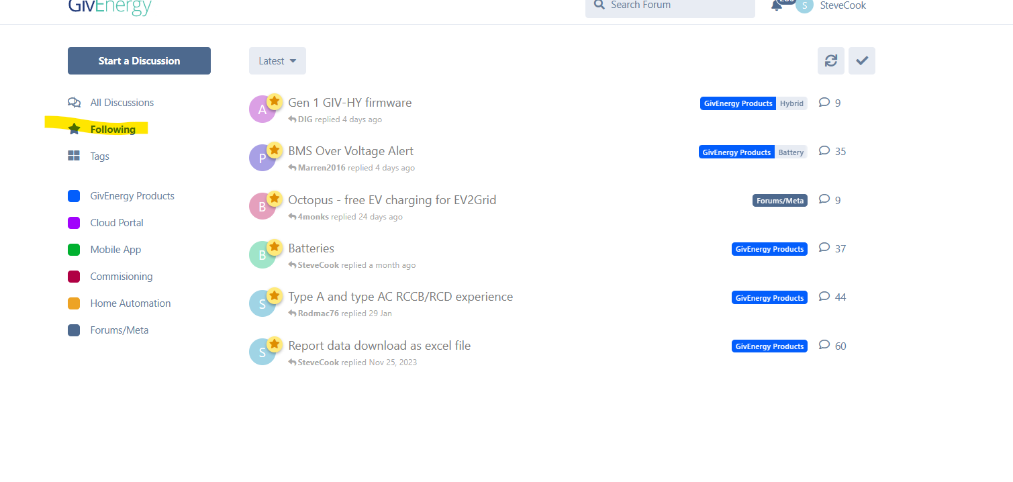Open Gen 1 GIV-HY firmware discussion
Viewport: 1013px width, 482px height.
[x=350, y=103]
